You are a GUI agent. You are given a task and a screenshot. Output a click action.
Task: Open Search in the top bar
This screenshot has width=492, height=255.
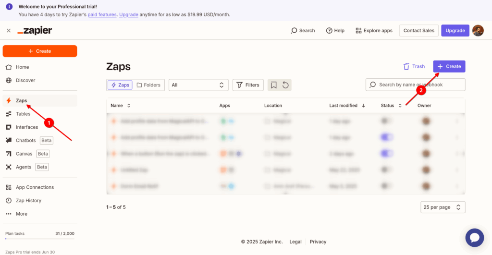(303, 30)
